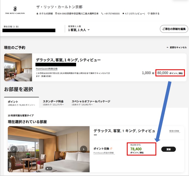This screenshot has width=189, height=176.
Task: Open 客室の詳細 room details link
Action: tap(174, 131)
